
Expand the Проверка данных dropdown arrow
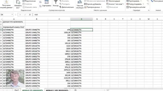click(101, 7)
